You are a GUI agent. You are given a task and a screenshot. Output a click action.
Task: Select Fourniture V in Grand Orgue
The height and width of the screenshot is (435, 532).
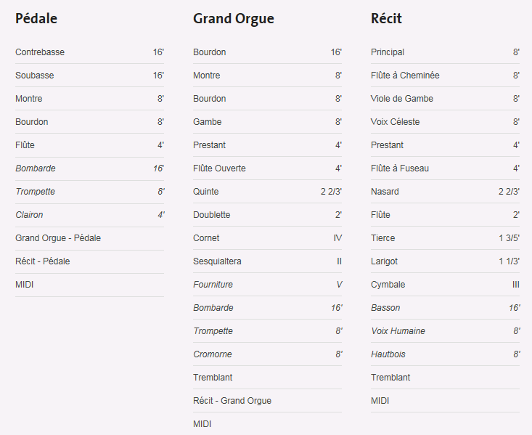[267, 284]
